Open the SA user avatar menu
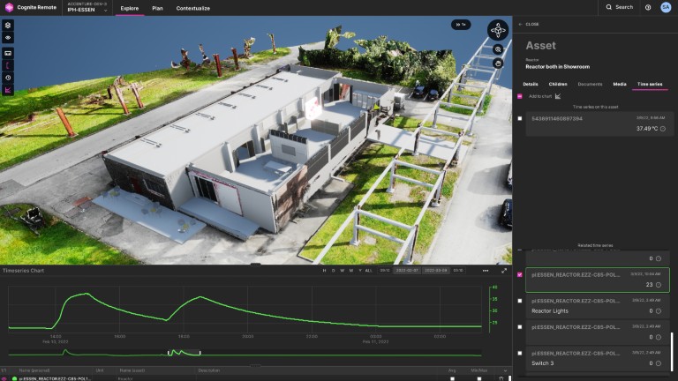678x381 pixels. click(x=666, y=7)
